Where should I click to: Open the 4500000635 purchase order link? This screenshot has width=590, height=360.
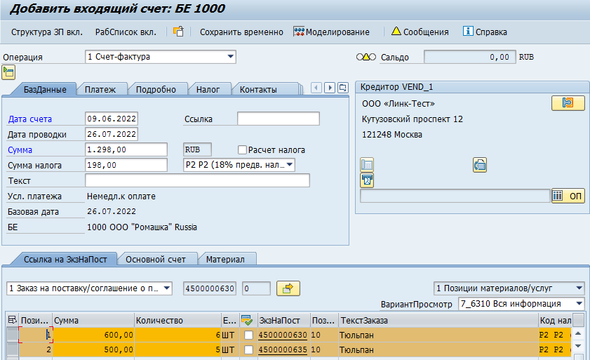(x=283, y=349)
